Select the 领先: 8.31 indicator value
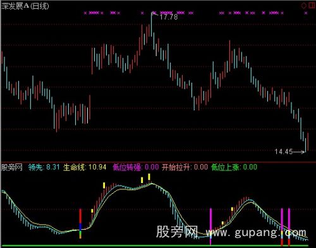This screenshot has width=316, height=248. 44,167
